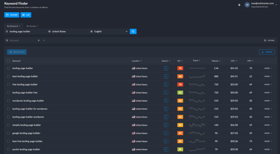Select all keywords with header checkbox
The width and height of the screenshot is (280, 154).
click(x=8, y=61)
